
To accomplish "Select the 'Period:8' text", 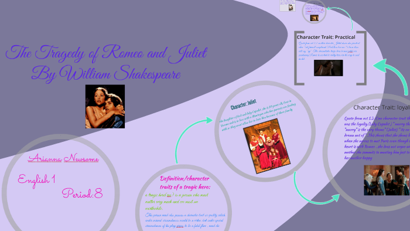I will click(x=82, y=193).
